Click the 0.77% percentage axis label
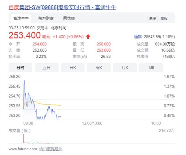Screen dimensions: 186x155 [x=169, y=106]
